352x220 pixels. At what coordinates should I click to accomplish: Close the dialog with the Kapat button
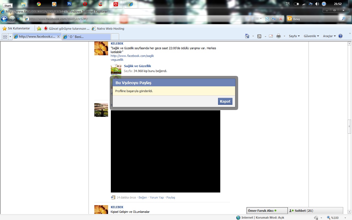pyautogui.click(x=225, y=101)
